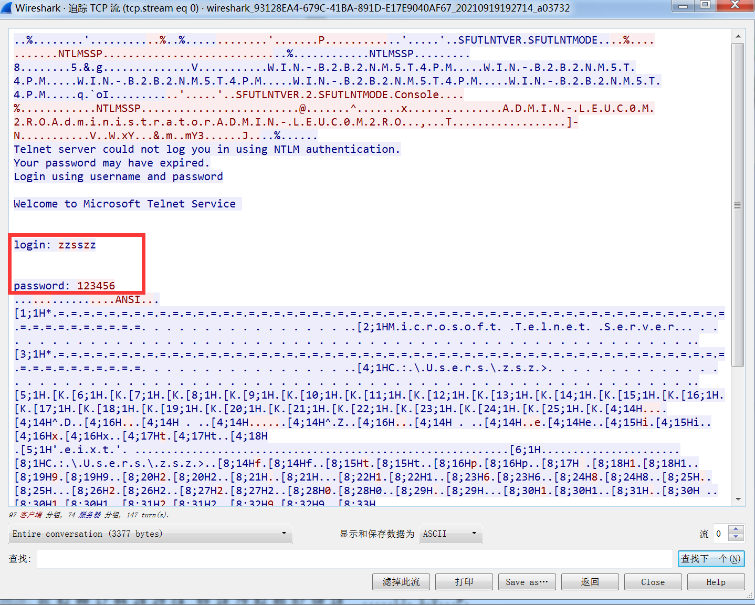This screenshot has width=755, height=605.
Task: Click the 'Your password may have expired.' line
Action: 112,163
